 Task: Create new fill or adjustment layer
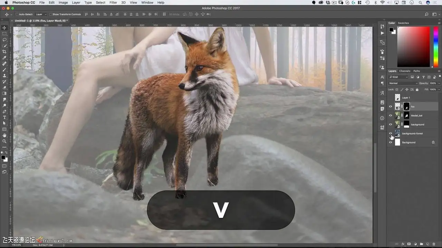415,244
